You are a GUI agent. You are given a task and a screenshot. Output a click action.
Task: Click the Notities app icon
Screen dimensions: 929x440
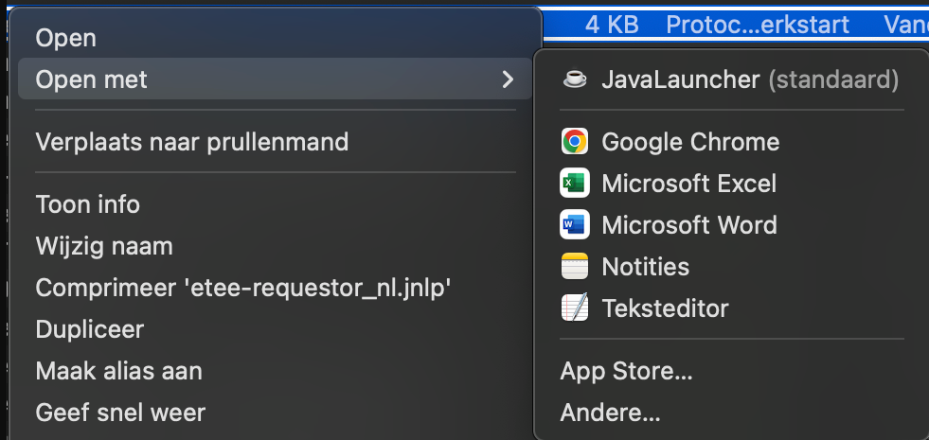(574, 267)
